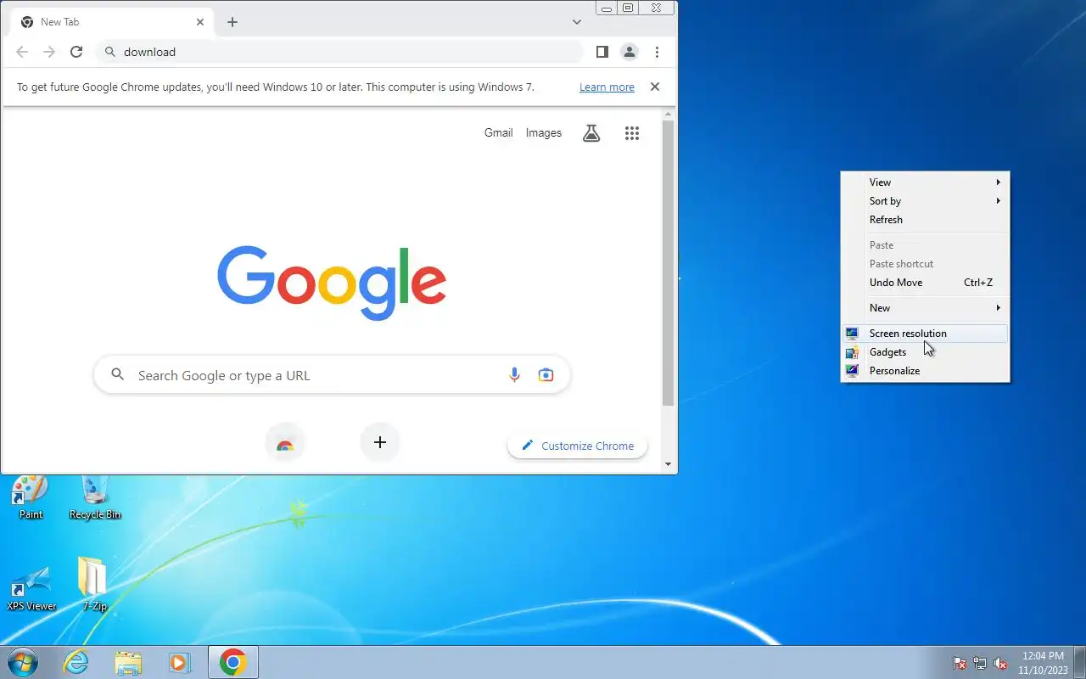This screenshot has width=1086, height=679.
Task: Click the taskbar clock
Action: pos(1043,663)
